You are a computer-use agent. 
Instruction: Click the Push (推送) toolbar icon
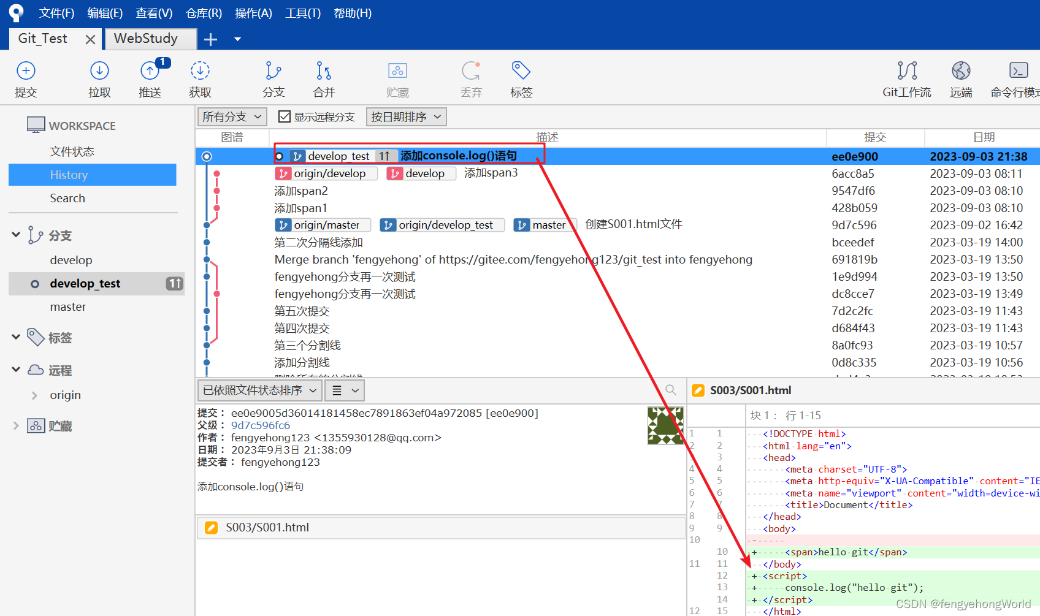click(x=150, y=71)
